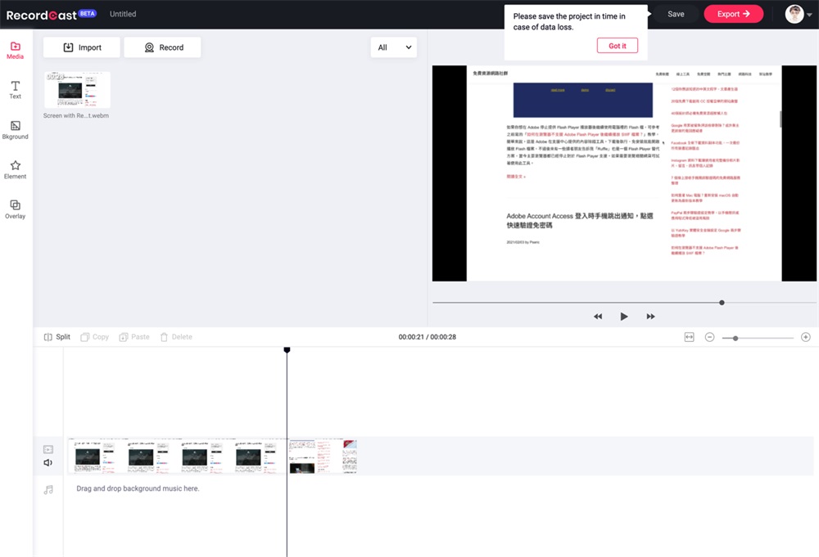Open the All media filter dropdown
This screenshot has height=557, width=819.
[x=393, y=47]
